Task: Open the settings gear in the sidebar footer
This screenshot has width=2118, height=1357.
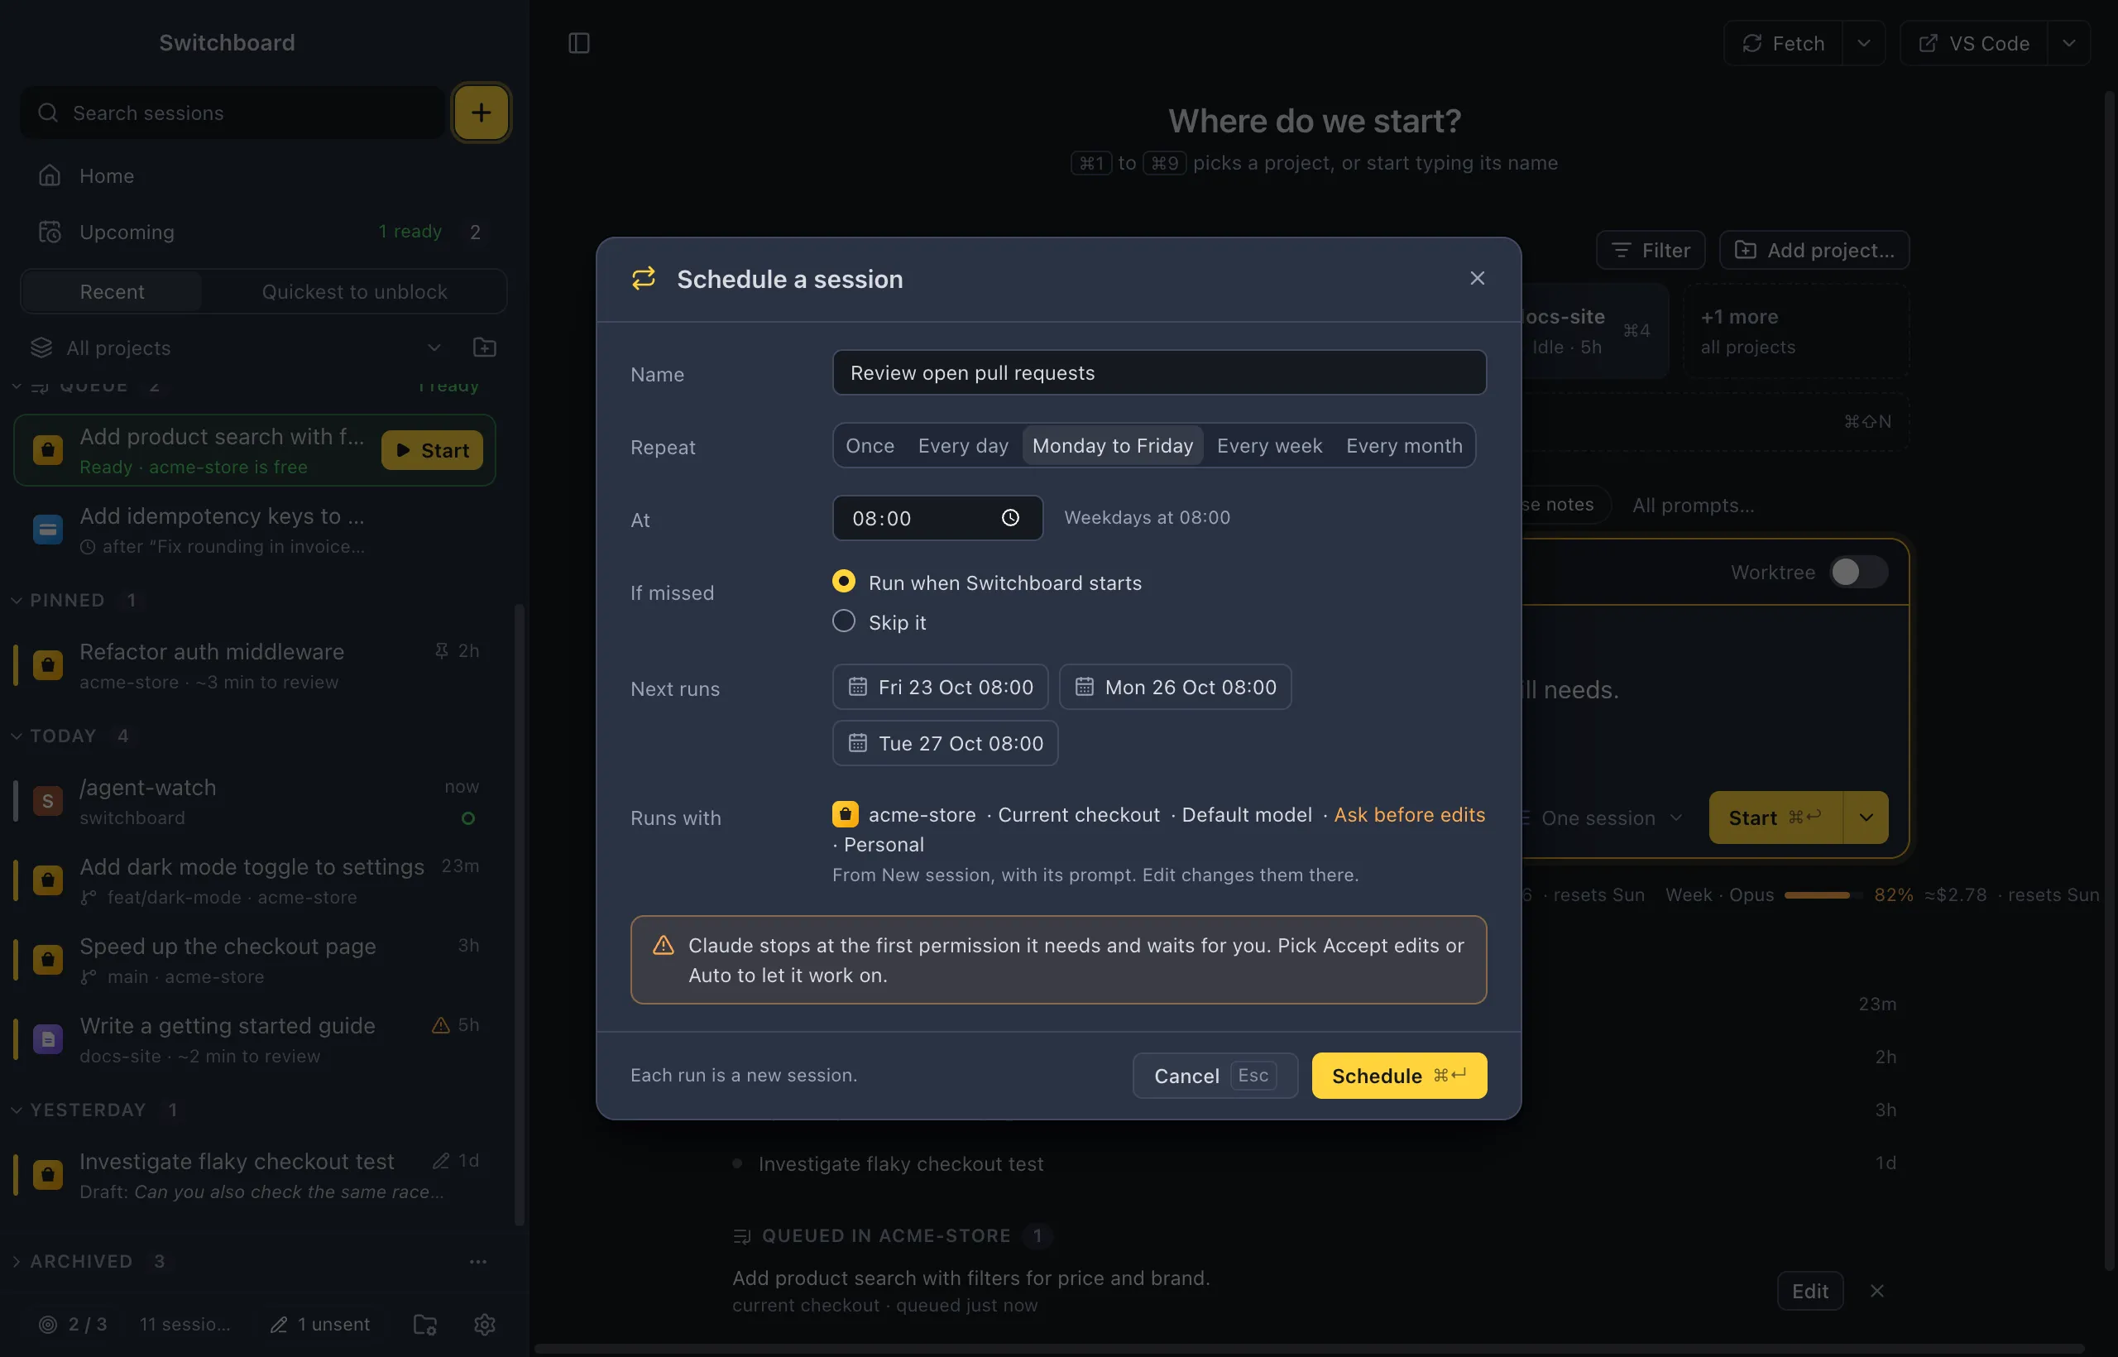Action: click(485, 1324)
